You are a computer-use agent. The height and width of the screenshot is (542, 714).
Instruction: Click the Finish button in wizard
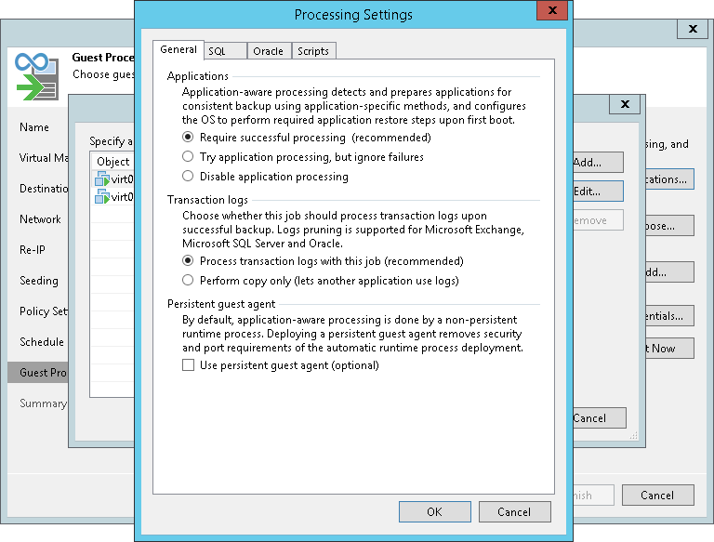(x=594, y=496)
